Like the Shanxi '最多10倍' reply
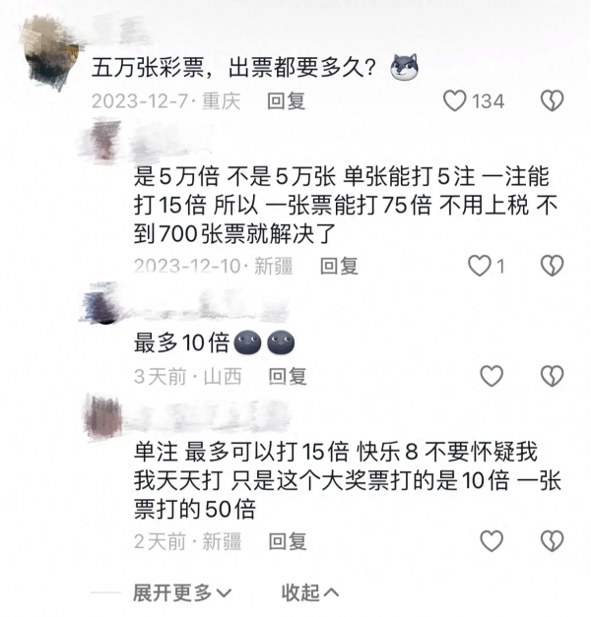This screenshot has width=591, height=617. click(x=492, y=376)
